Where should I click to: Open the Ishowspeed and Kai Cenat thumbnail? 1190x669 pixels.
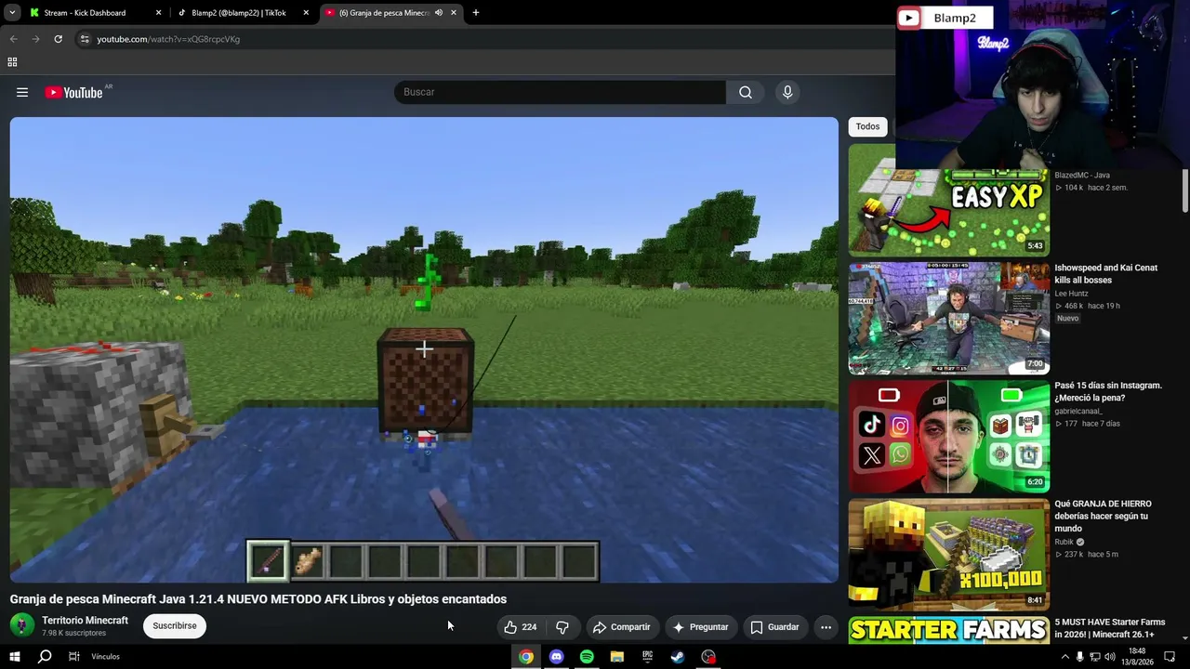click(x=948, y=318)
